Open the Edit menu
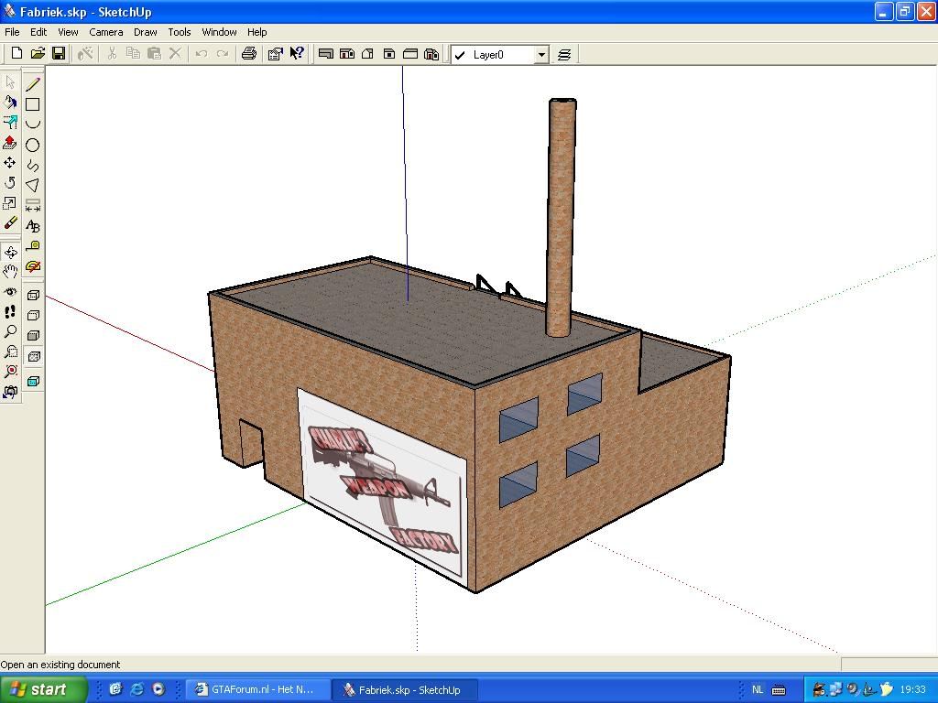This screenshot has width=938, height=703. point(38,32)
